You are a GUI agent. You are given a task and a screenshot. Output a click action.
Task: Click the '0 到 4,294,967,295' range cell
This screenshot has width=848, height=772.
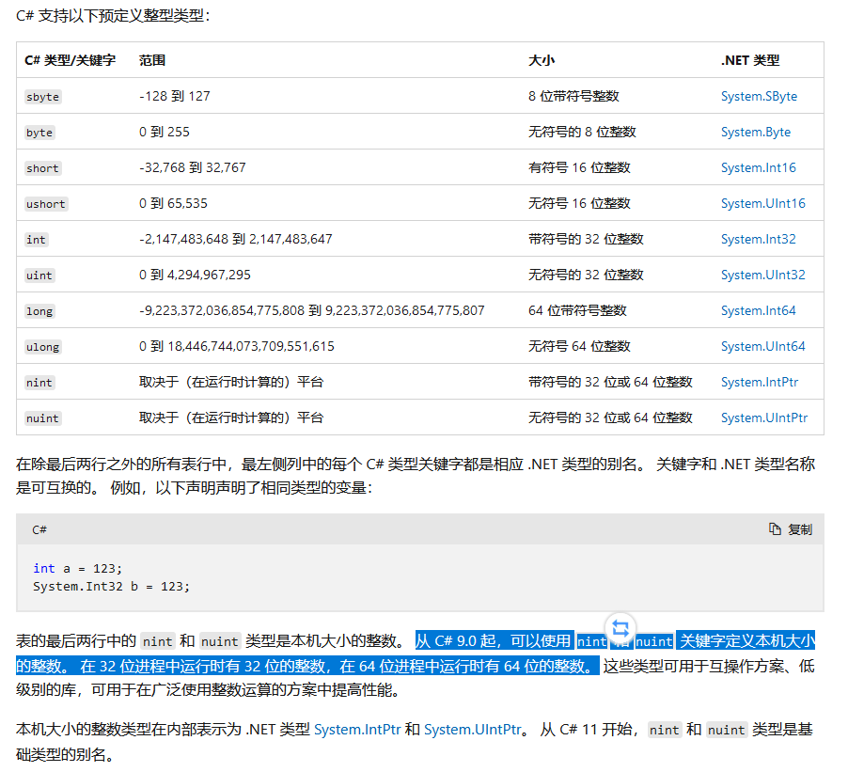[x=195, y=275]
